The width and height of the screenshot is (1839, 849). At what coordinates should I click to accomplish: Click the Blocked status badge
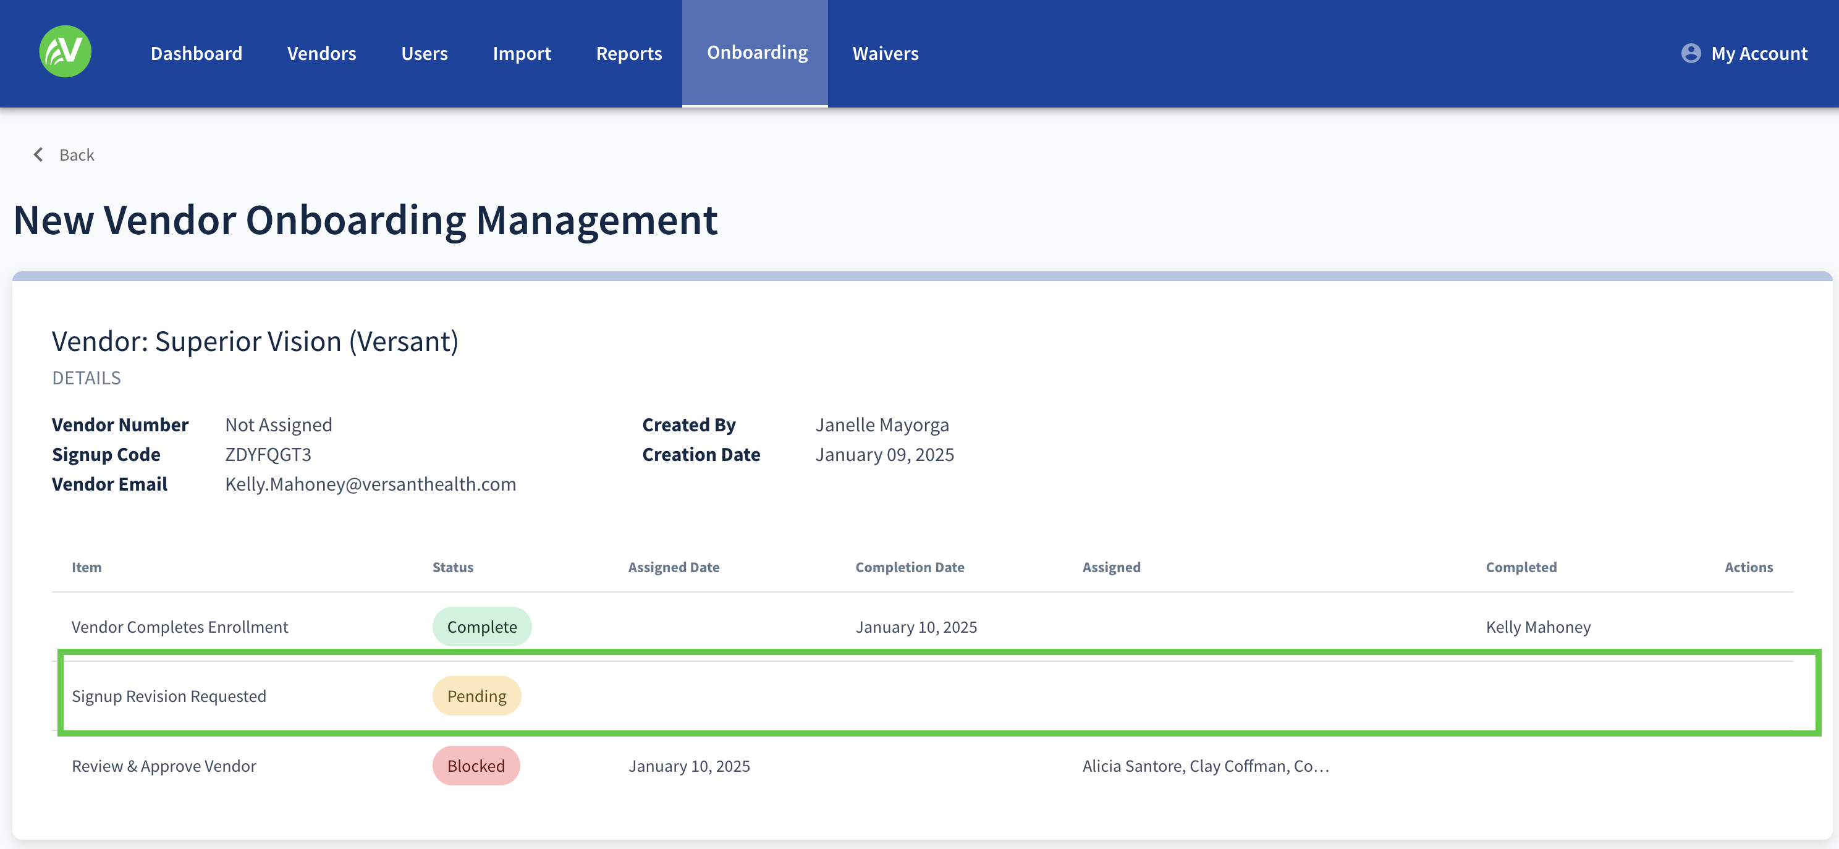[475, 766]
